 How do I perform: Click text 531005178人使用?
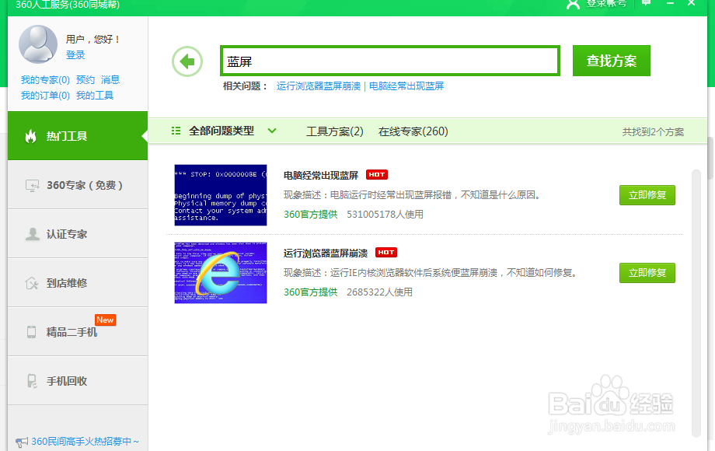click(x=385, y=215)
